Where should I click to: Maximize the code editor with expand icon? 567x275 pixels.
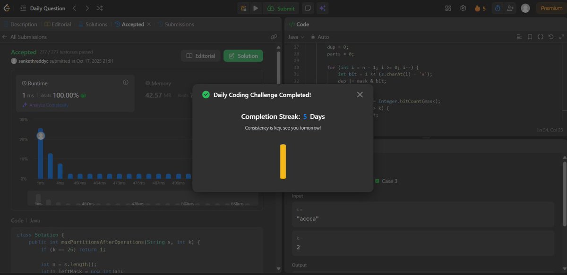click(x=561, y=37)
